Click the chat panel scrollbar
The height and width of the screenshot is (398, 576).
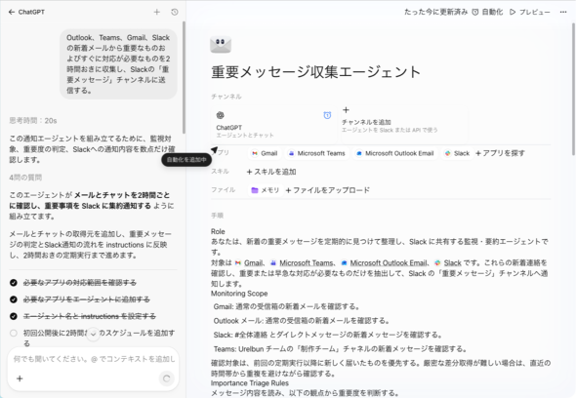click(184, 77)
